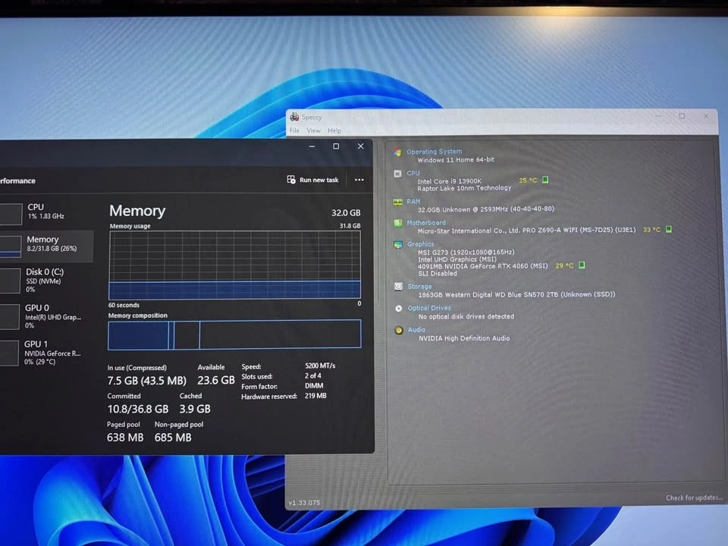Open the Speccy File menu

[294, 130]
